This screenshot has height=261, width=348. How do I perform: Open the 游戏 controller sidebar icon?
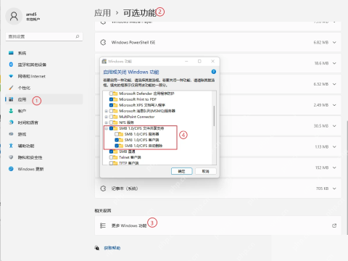11,134
